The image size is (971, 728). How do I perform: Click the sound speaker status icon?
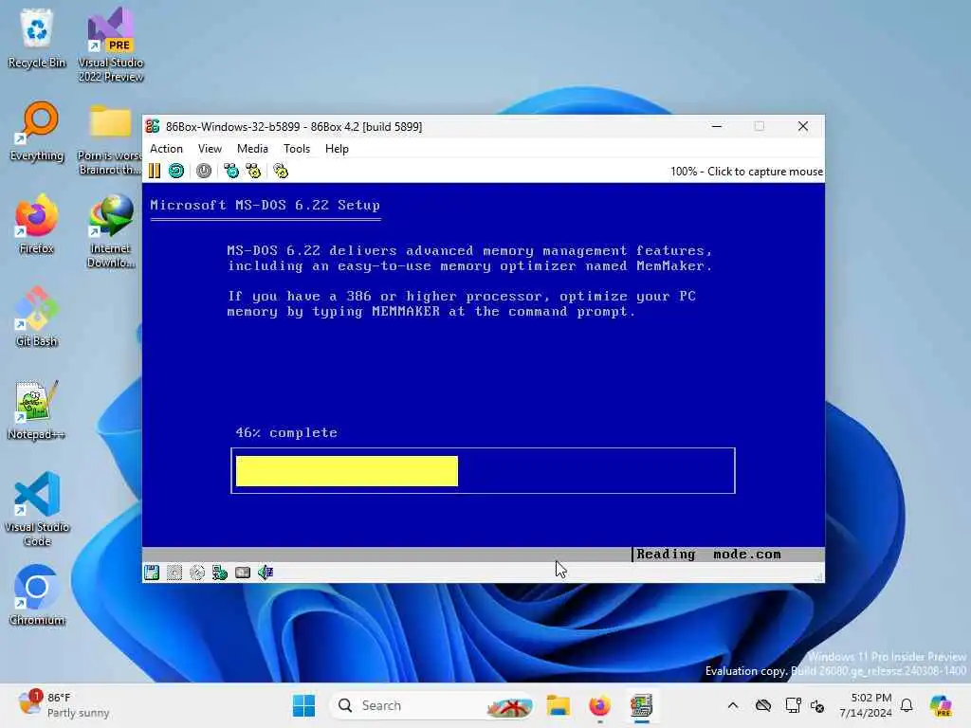266,572
